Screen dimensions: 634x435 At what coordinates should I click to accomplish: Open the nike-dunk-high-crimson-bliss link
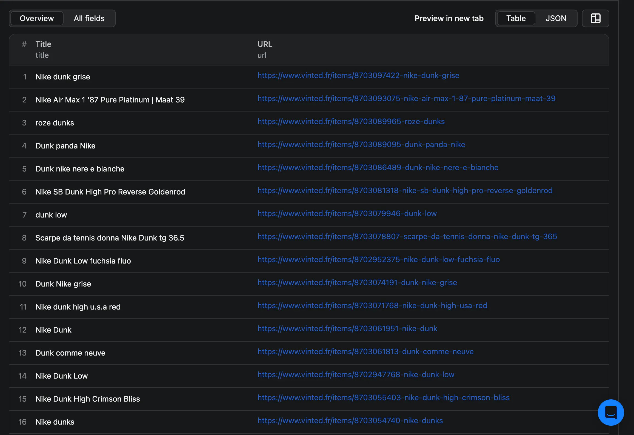click(x=383, y=397)
